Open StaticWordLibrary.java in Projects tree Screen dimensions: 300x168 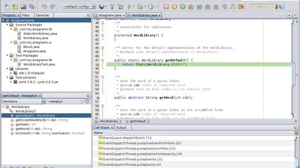point(40,34)
